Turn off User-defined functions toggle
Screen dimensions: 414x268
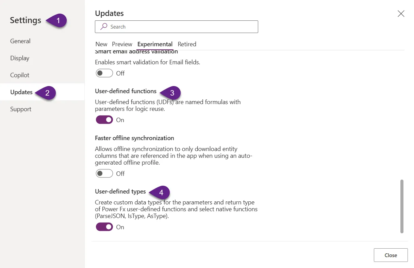click(x=104, y=120)
